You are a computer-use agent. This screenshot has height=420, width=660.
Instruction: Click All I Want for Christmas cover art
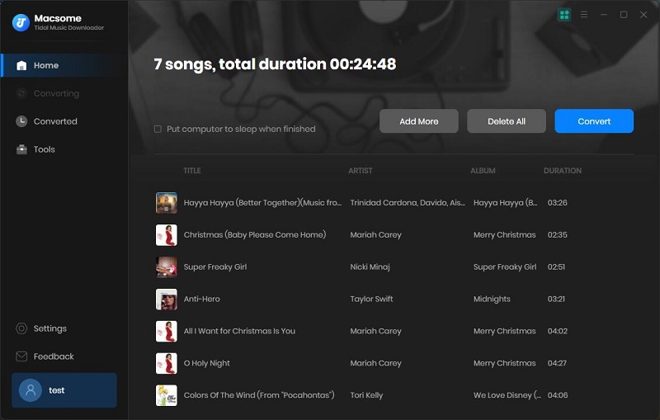coord(167,331)
